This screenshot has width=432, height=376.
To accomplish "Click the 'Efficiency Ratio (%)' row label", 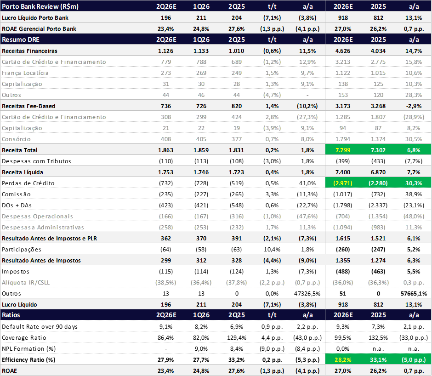I will tap(28, 359).
